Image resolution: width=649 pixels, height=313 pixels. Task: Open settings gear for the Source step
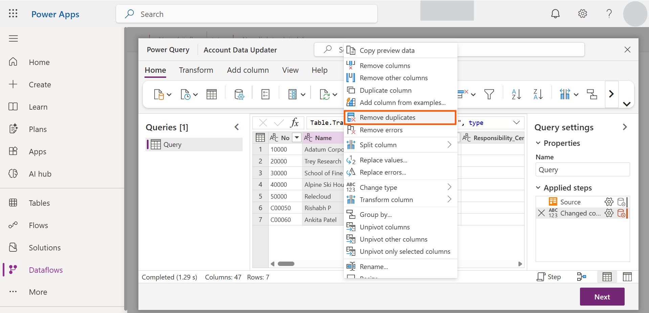[609, 202]
